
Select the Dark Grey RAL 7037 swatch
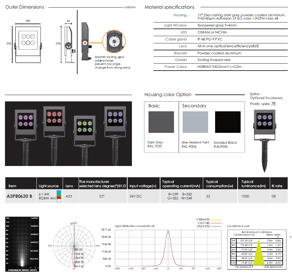[x=161, y=123]
